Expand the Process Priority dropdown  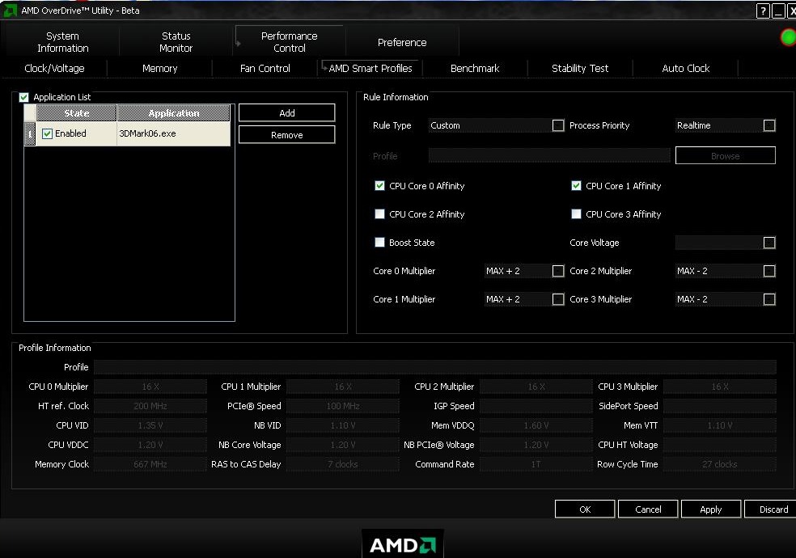tap(769, 125)
